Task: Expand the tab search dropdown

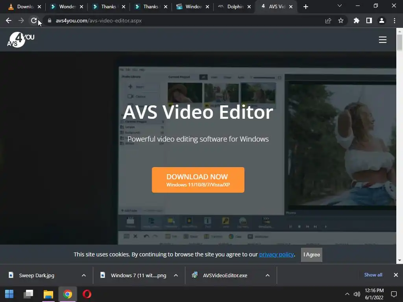Action: (x=340, y=6)
